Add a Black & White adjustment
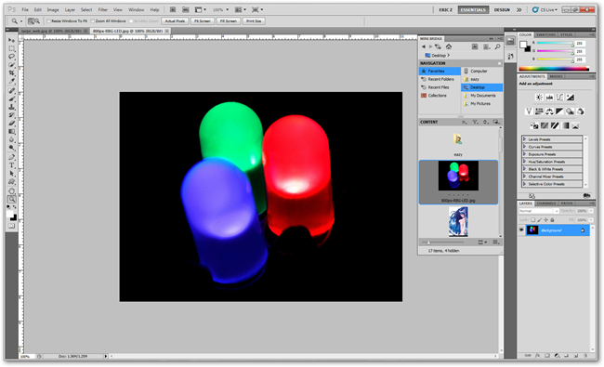Viewport: 604px width, 367px height. pyautogui.click(x=559, y=111)
